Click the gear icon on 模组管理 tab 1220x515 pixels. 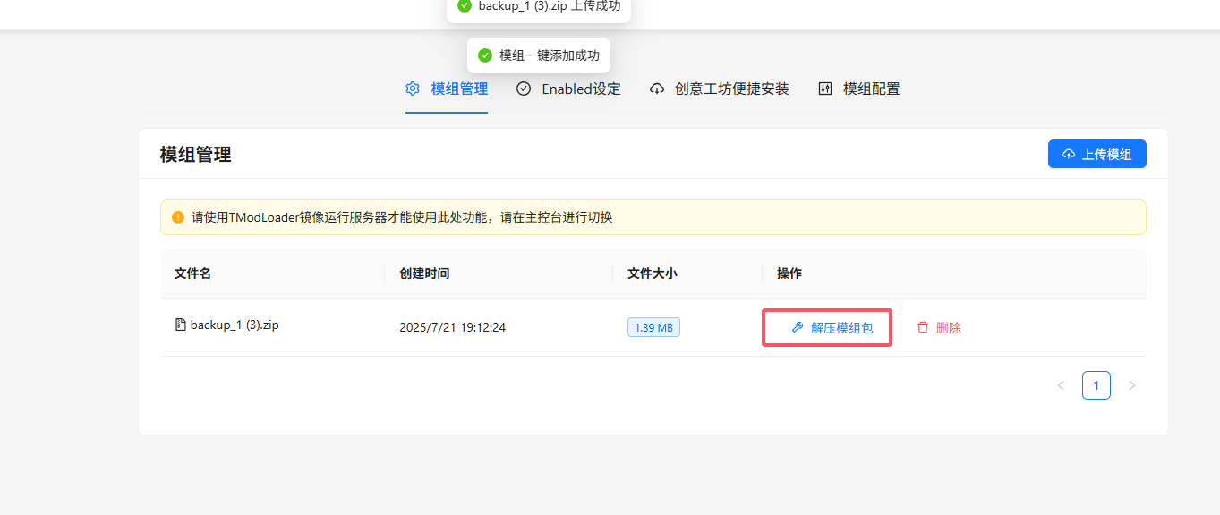pos(413,89)
